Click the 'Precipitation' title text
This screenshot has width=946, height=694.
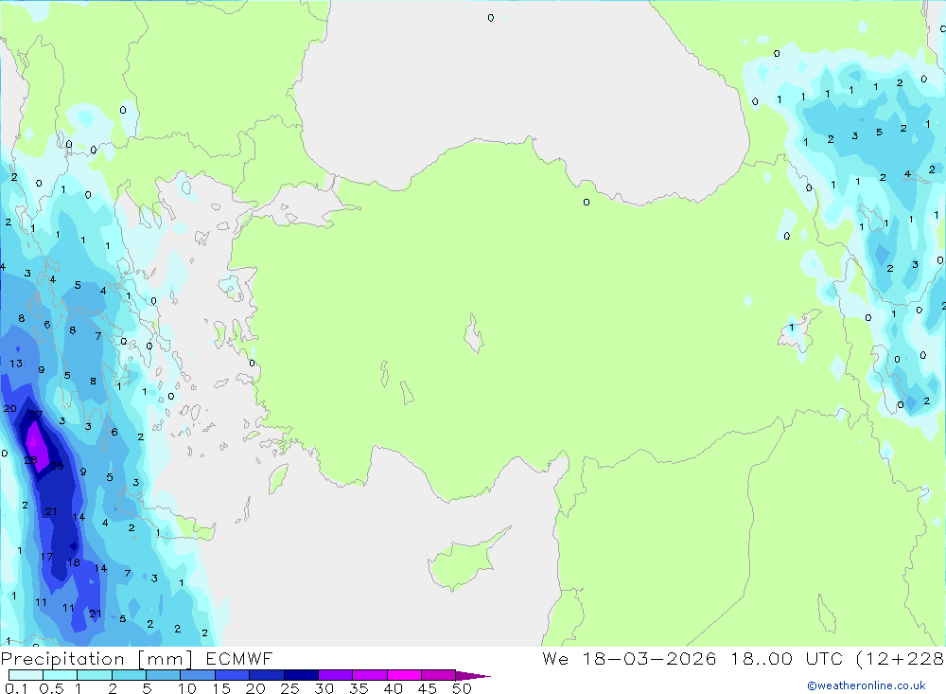pos(62,659)
